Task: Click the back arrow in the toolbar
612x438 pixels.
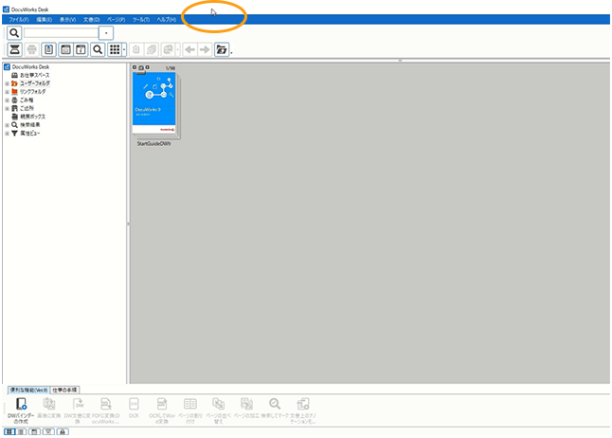Action: tap(189, 49)
